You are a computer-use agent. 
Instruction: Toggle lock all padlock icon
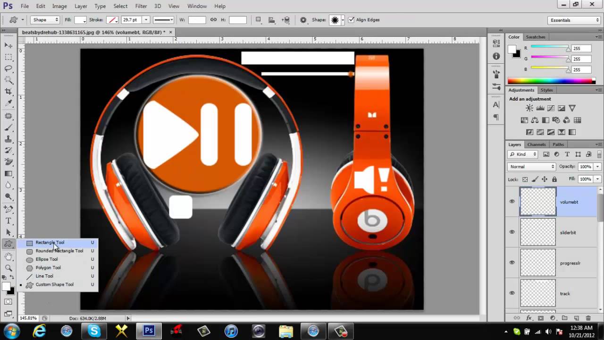tap(554, 179)
